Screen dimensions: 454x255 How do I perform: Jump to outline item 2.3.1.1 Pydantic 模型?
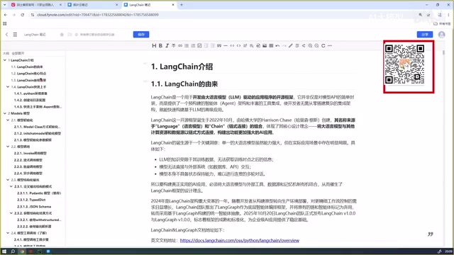39,193
